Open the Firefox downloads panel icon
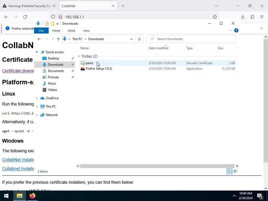The height and width of the screenshot is (201, 268). pos(243,17)
